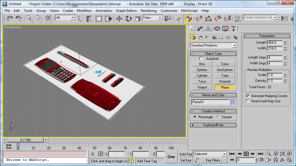Screen dimensions: 296x166
Task: Select the Select and Link tool
Action: [x=30, y=18]
